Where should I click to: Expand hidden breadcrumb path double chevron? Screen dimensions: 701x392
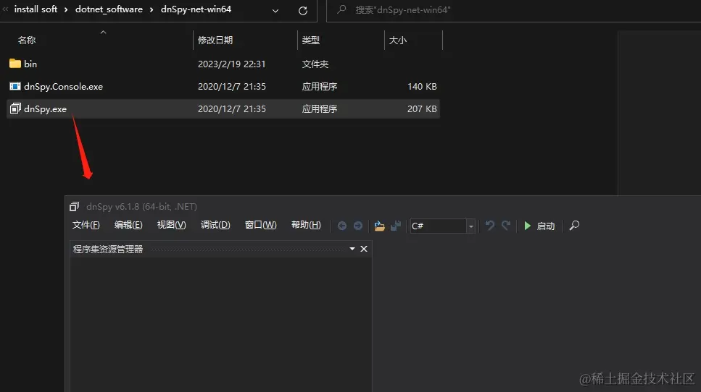(5, 9)
